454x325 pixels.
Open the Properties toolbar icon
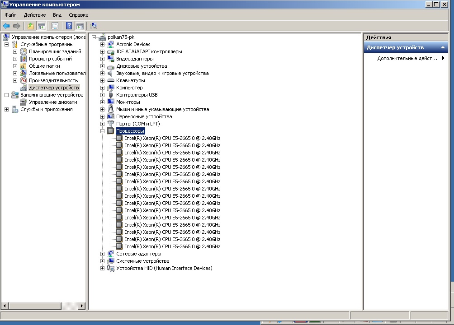pos(55,26)
